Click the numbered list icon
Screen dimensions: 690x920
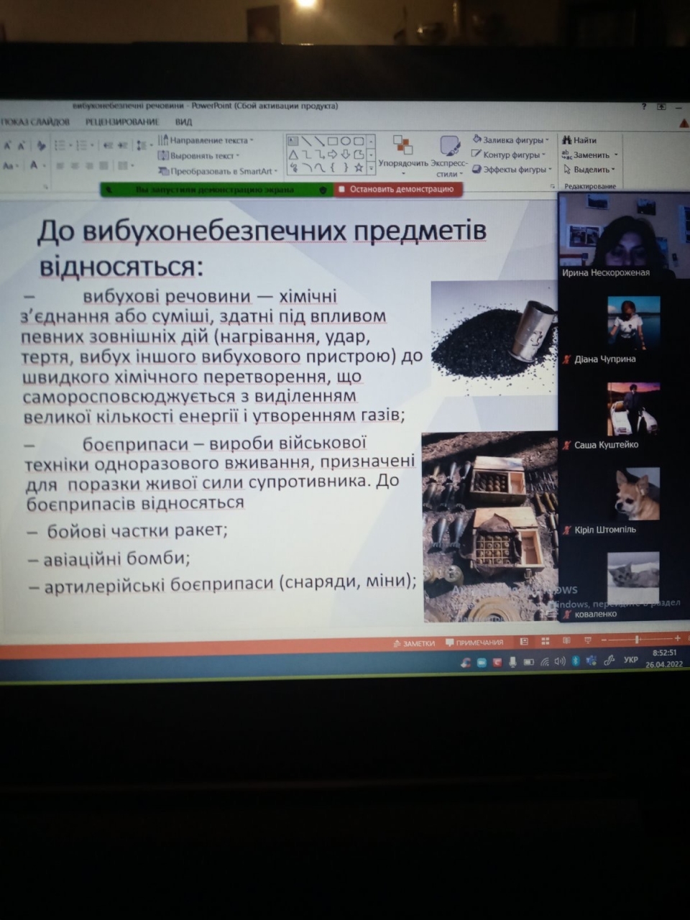pyautogui.click(x=82, y=146)
